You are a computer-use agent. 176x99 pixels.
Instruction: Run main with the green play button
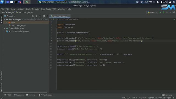(x=160, y=12)
